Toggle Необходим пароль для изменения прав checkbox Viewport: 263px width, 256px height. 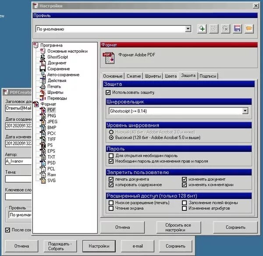111,161
